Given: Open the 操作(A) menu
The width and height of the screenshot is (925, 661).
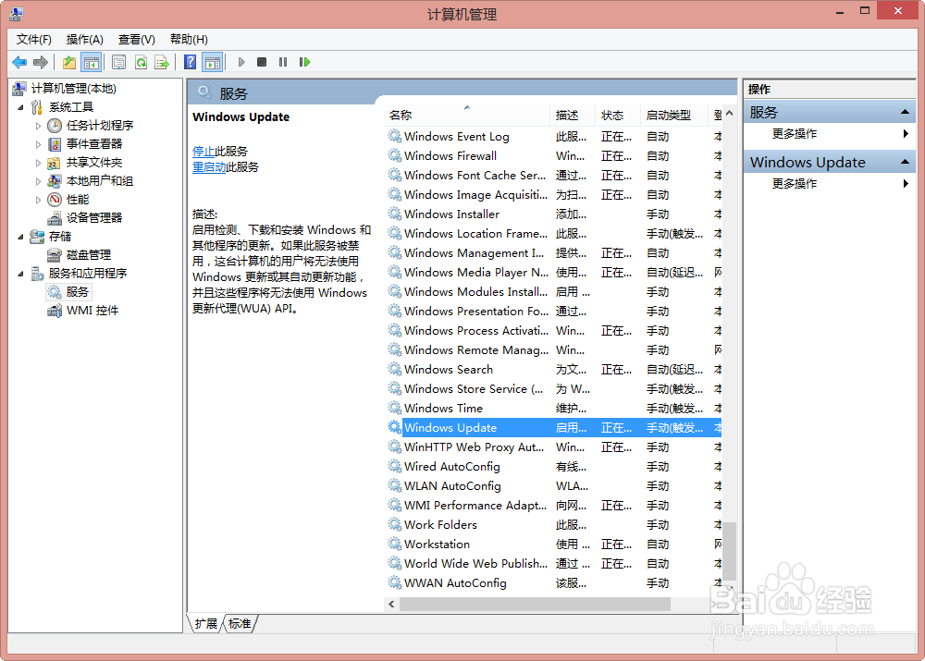Looking at the screenshot, I should 84,40.
